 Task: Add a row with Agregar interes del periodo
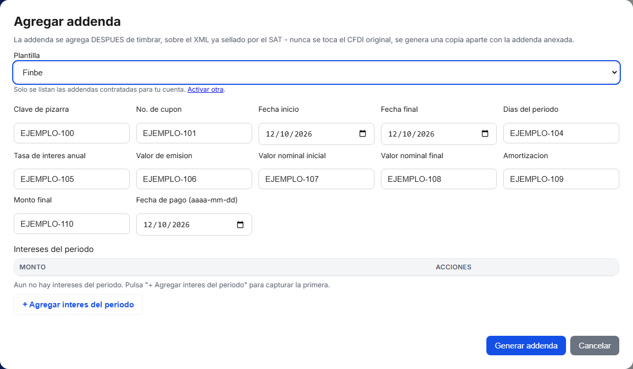tap(78, 305)
